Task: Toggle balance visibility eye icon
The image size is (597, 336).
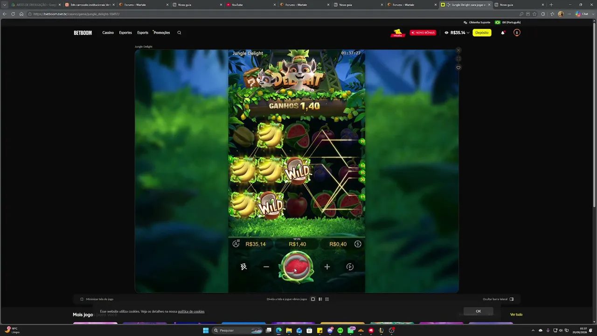Action: point(446,33)
